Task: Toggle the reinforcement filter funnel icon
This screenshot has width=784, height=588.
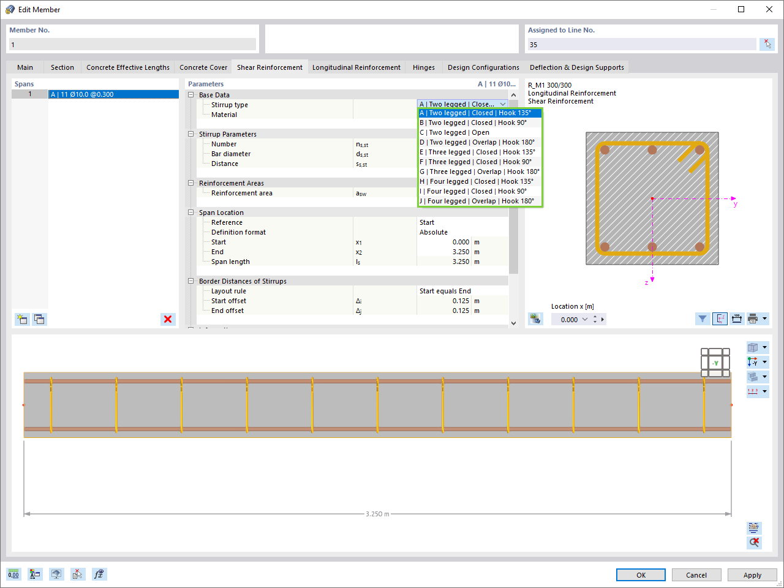Action: tap(703, 319)
